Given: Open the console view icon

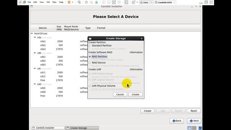Looking at the screenshot, I should [x=126, y=2].
